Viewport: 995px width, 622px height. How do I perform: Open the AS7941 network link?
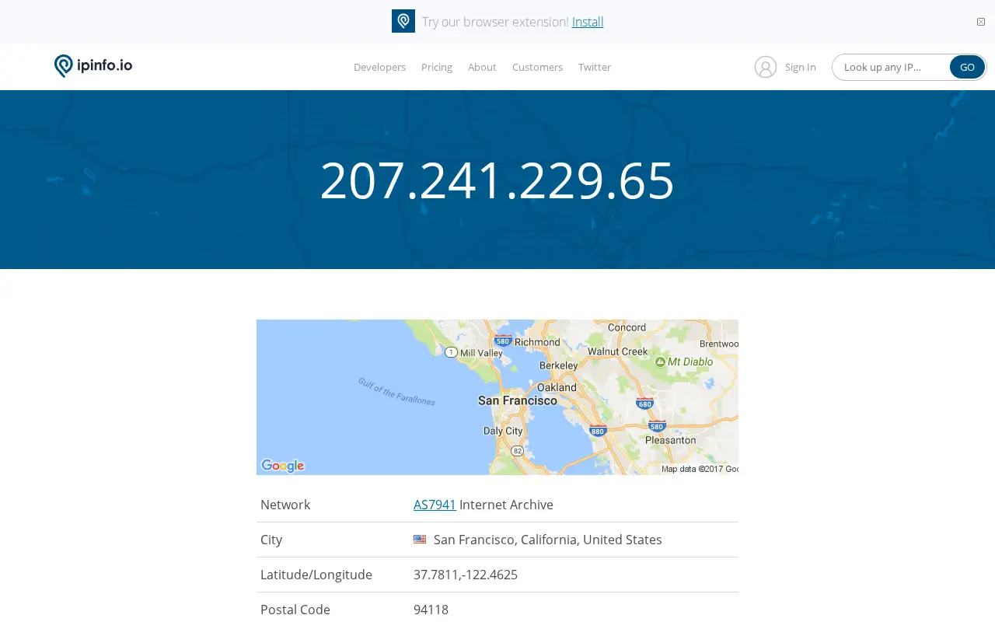(435, 505)
